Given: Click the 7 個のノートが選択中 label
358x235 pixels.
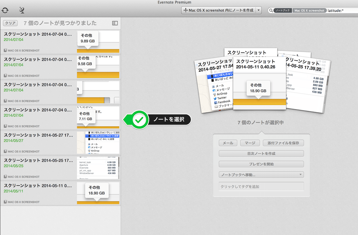Looking at the screenshot, I should [260, 123].
